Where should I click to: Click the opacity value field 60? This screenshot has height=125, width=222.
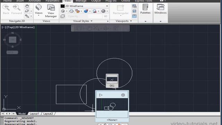(x=105, y=16)
